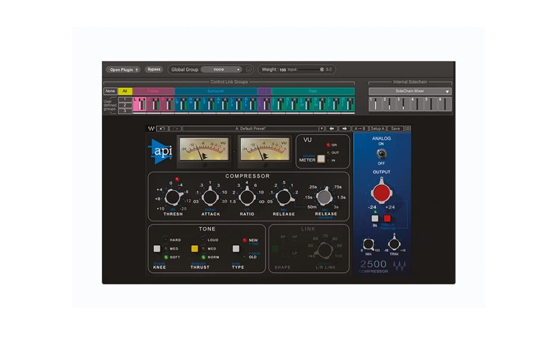Adjust the TRIM knob
557x348 pixels.
tap(394, 244)
